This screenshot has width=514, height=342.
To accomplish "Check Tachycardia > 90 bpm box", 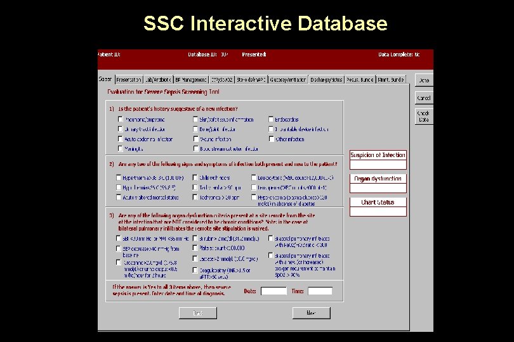I will point(195,187).
